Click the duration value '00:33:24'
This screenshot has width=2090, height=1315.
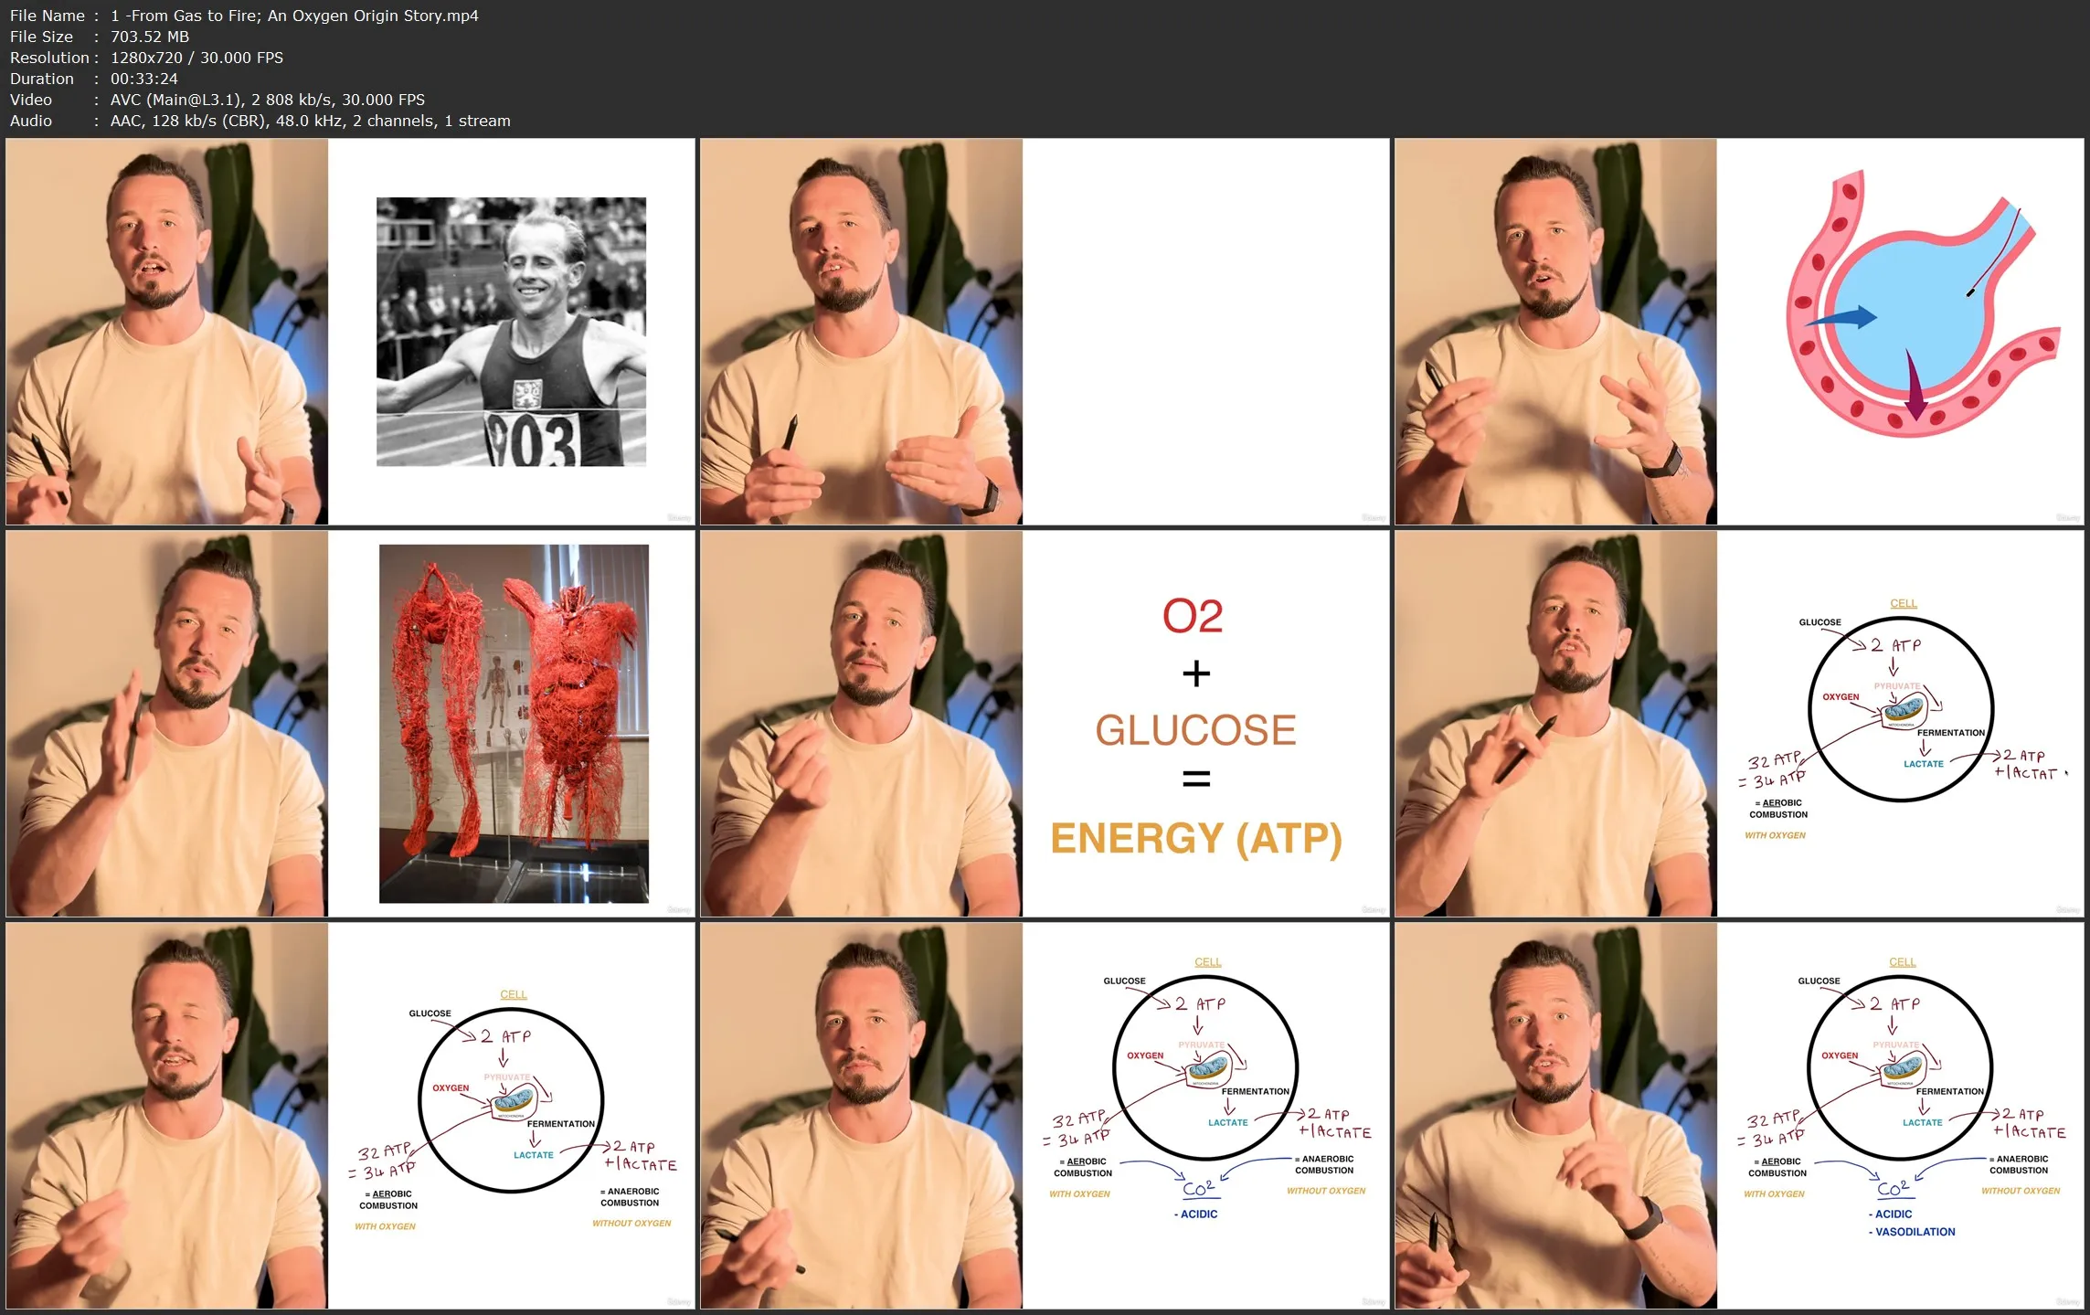point(144,79)
